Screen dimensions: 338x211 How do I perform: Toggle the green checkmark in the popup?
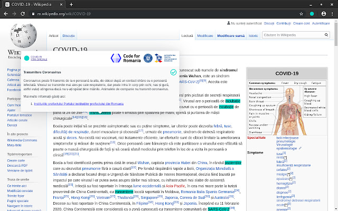click(x=173, y=72)
